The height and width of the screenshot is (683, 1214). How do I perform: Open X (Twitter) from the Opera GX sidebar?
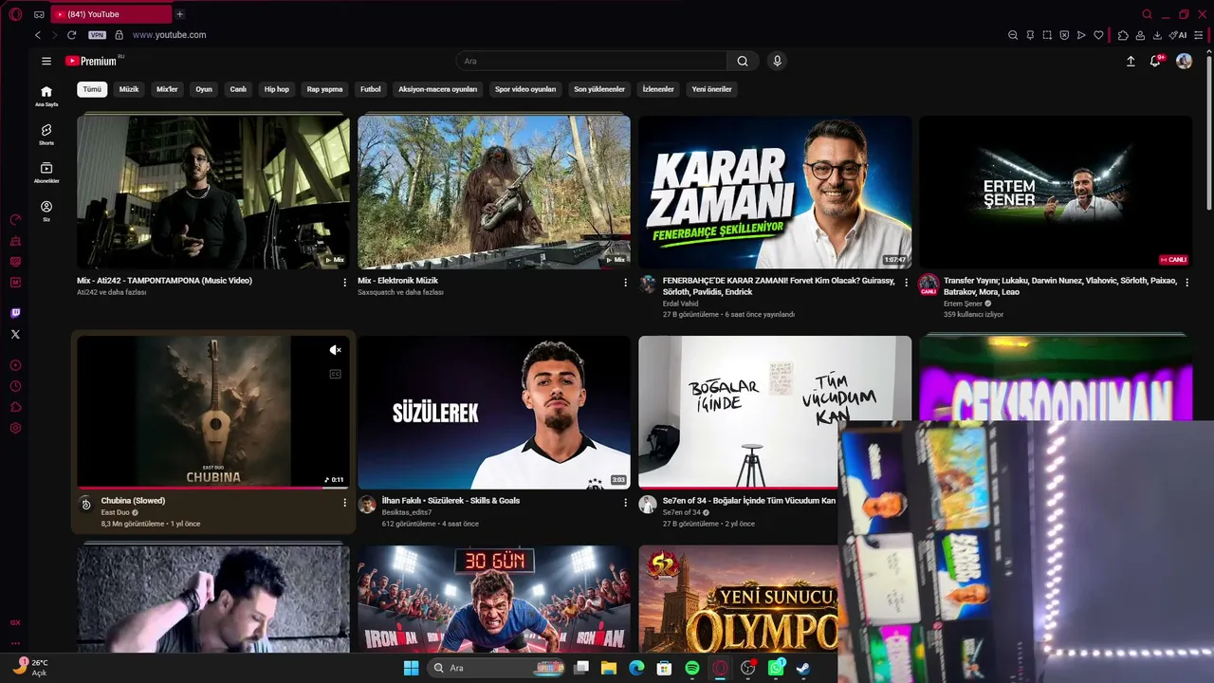(15, 334)
